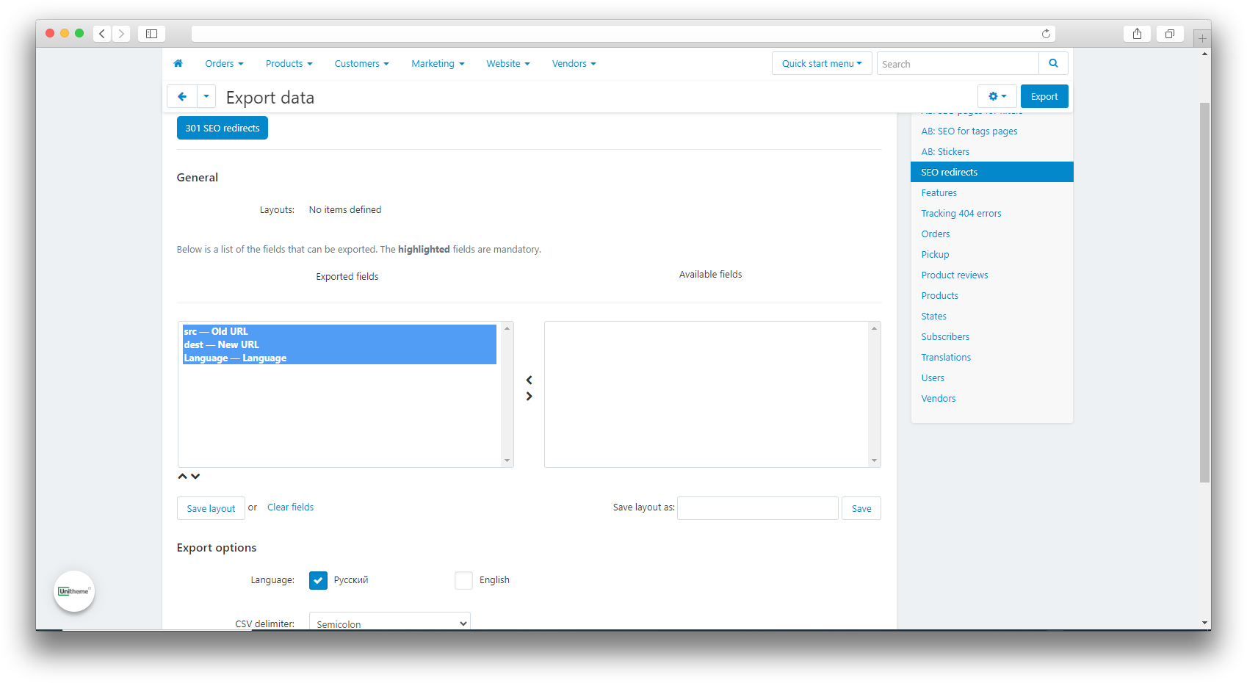Click the search magnifier icon

(1053, 64)
